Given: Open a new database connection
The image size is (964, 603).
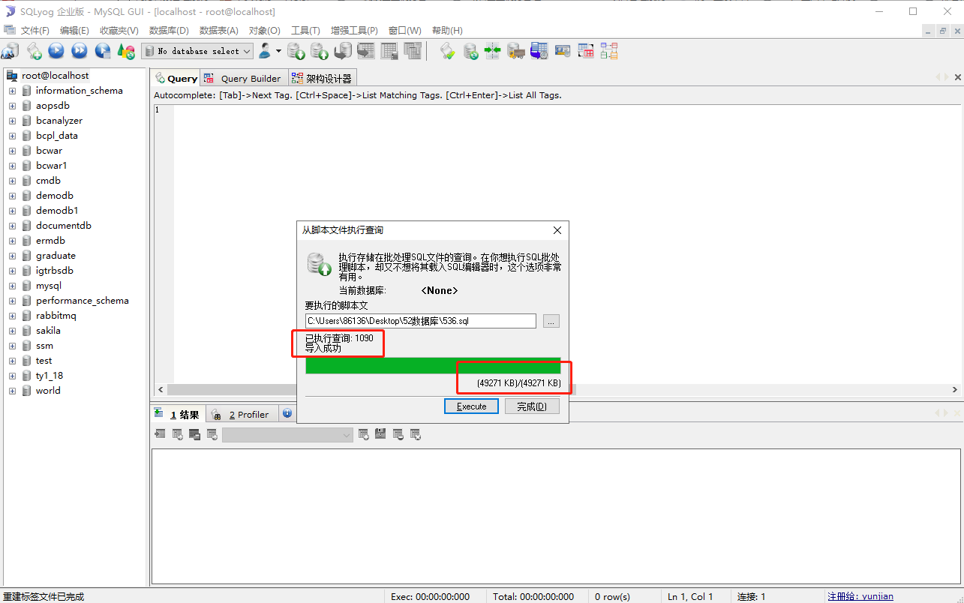Looking at the screenshot, I should coord(11,51).
